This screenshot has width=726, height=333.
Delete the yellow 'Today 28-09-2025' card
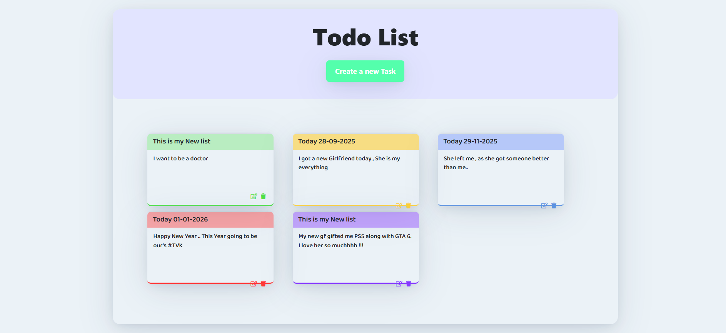(x=409, y=206)
